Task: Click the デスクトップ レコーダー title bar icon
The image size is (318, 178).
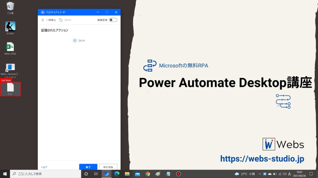Action: (x=43, y=12)
